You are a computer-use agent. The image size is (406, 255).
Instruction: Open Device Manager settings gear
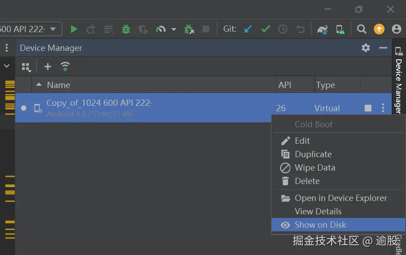[x=366, y=48]
